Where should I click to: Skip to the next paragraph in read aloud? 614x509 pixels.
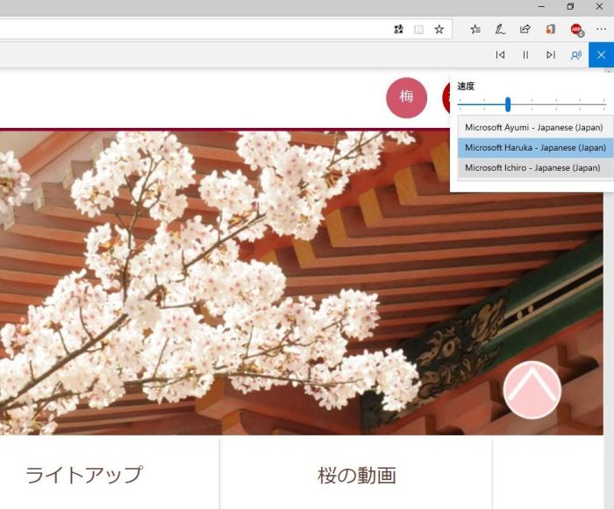[551, 54]
